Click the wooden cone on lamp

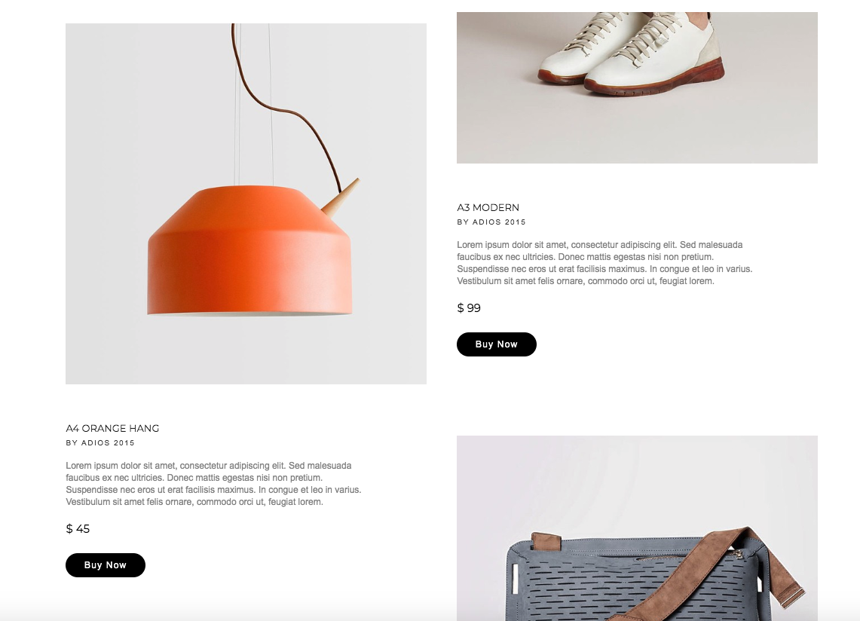tap(340, 197)
